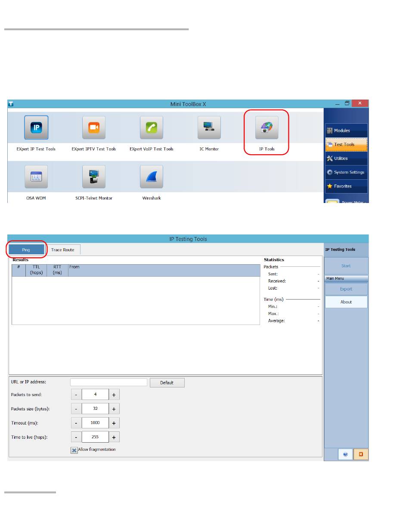Open the OSA WDM application
Screen dimensions: 409x509
[x=36, y=177]
